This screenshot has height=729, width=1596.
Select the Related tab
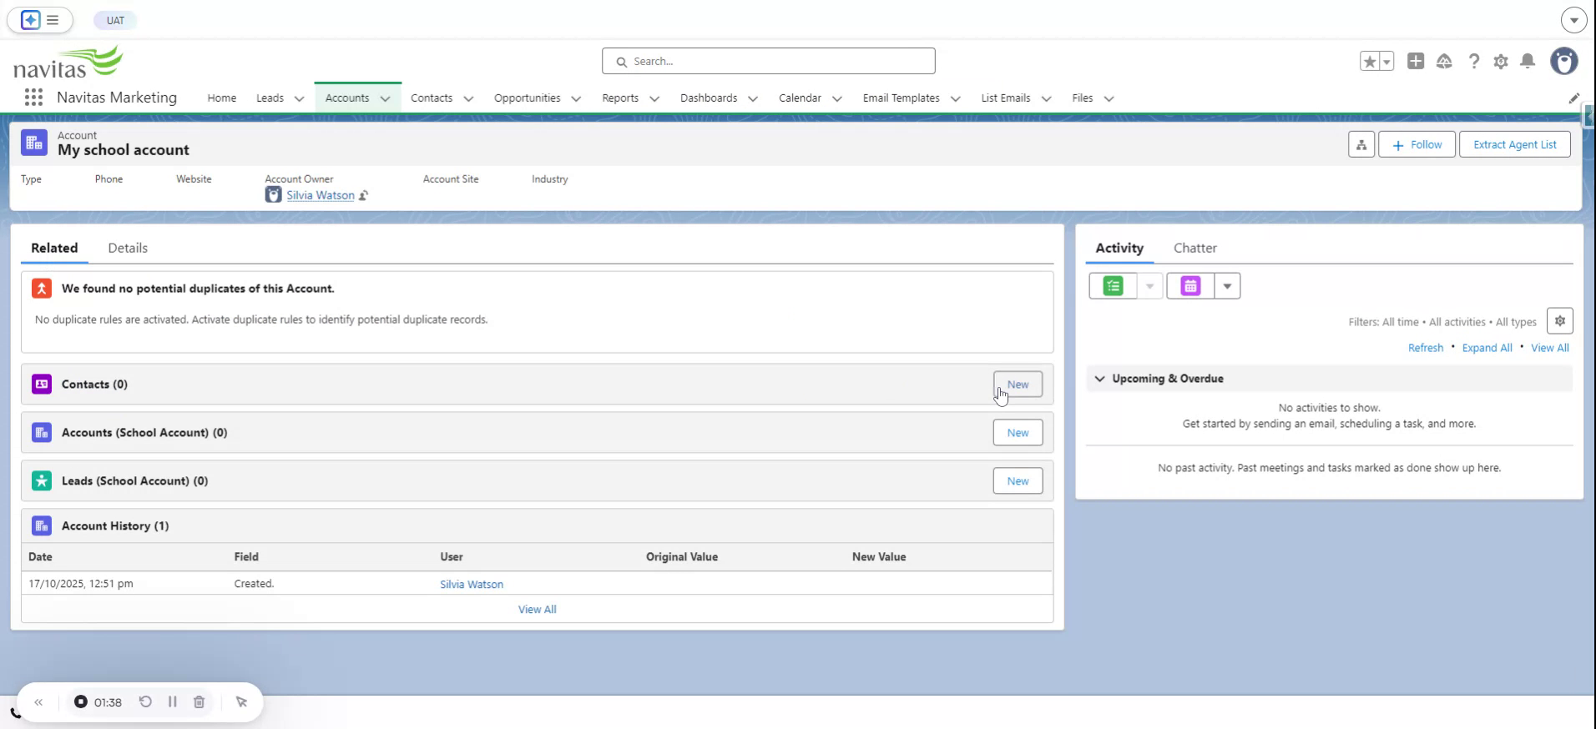[54, 248]
